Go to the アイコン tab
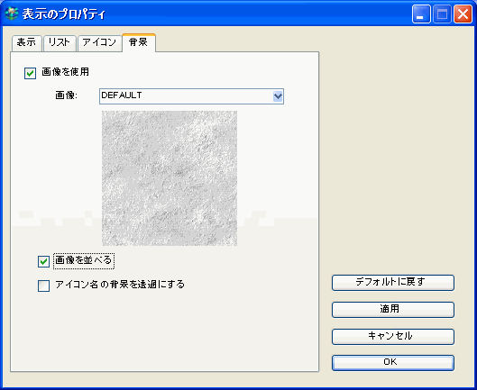Viewport: 477px width, 390px height. 99,43
